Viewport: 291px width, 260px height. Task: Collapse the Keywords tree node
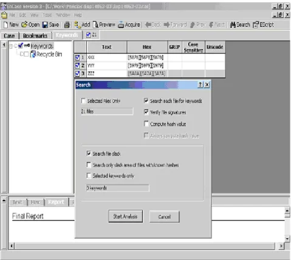click(11, 46)
